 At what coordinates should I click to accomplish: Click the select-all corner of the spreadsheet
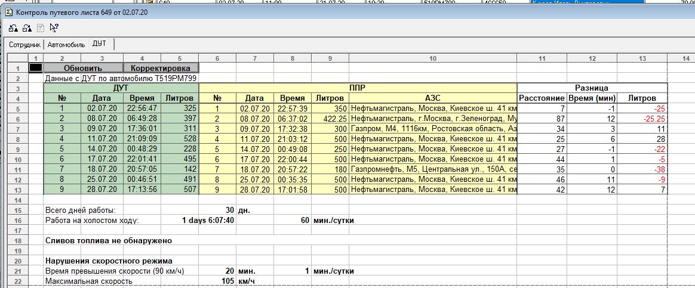click(17, 58)
